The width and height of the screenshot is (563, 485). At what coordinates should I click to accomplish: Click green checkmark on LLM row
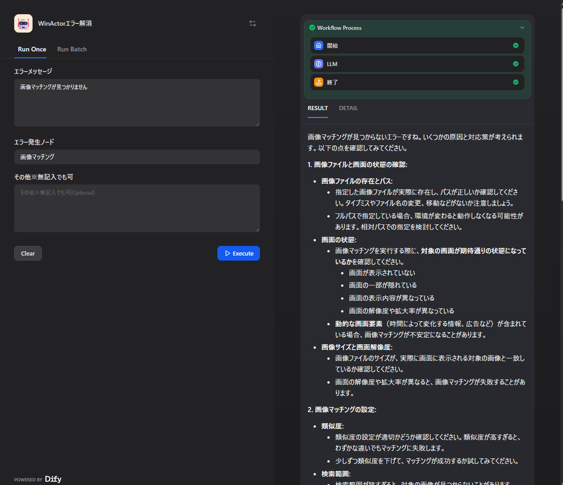point(516,64)
